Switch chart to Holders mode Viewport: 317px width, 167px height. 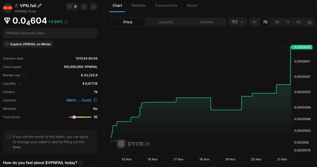[206, 22]
